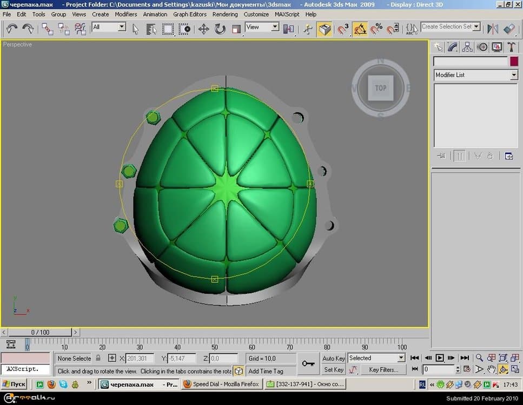Click the Key Filters button
This screenshot has width=523, height=405.
point(383,370)
